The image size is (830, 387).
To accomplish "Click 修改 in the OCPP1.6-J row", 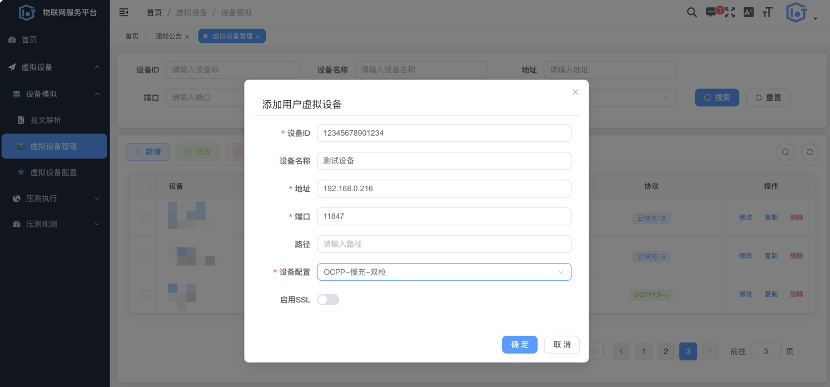I will [745, 294].
